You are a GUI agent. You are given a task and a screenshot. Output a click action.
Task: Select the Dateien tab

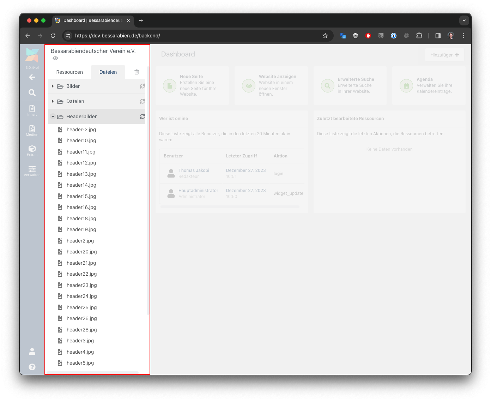pyautogui.click(x=108, y=72)
